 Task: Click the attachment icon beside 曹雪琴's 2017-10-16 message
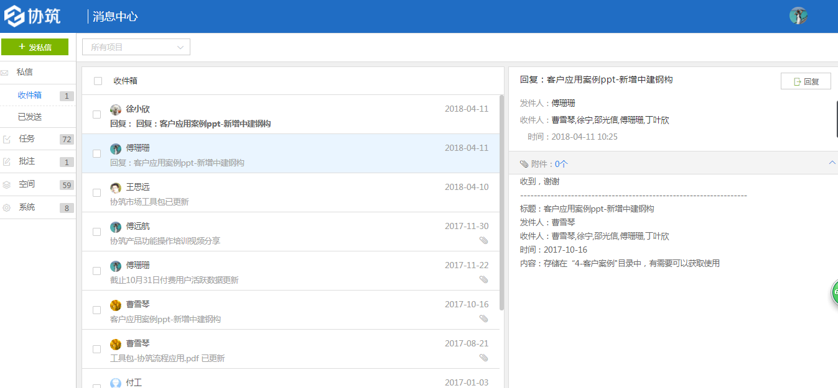pos(484,318)
